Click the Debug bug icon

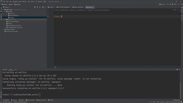[x=170, y=4]
